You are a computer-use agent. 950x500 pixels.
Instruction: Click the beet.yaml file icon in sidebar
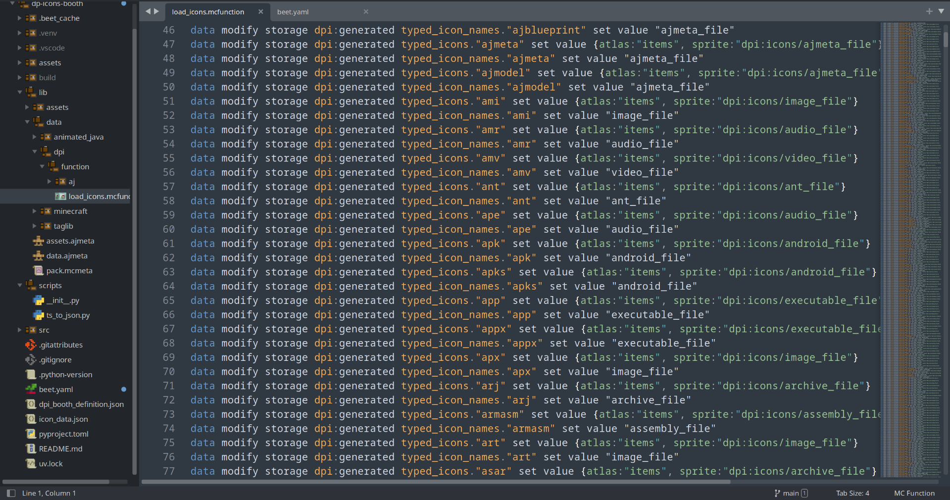[31, 389]
